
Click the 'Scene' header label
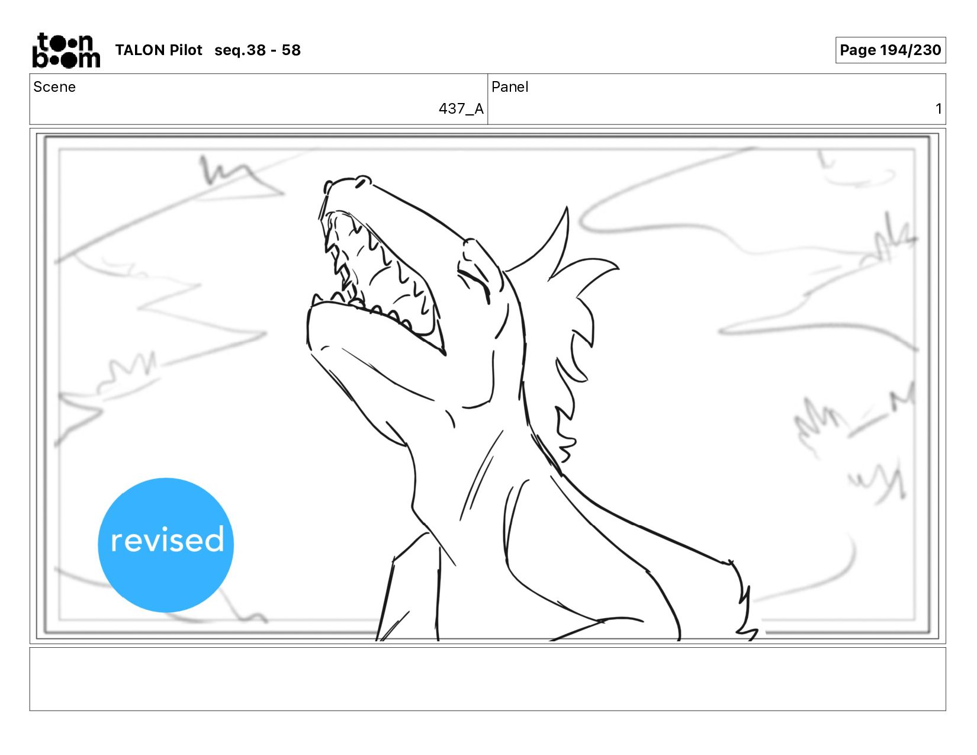point(54,87)
